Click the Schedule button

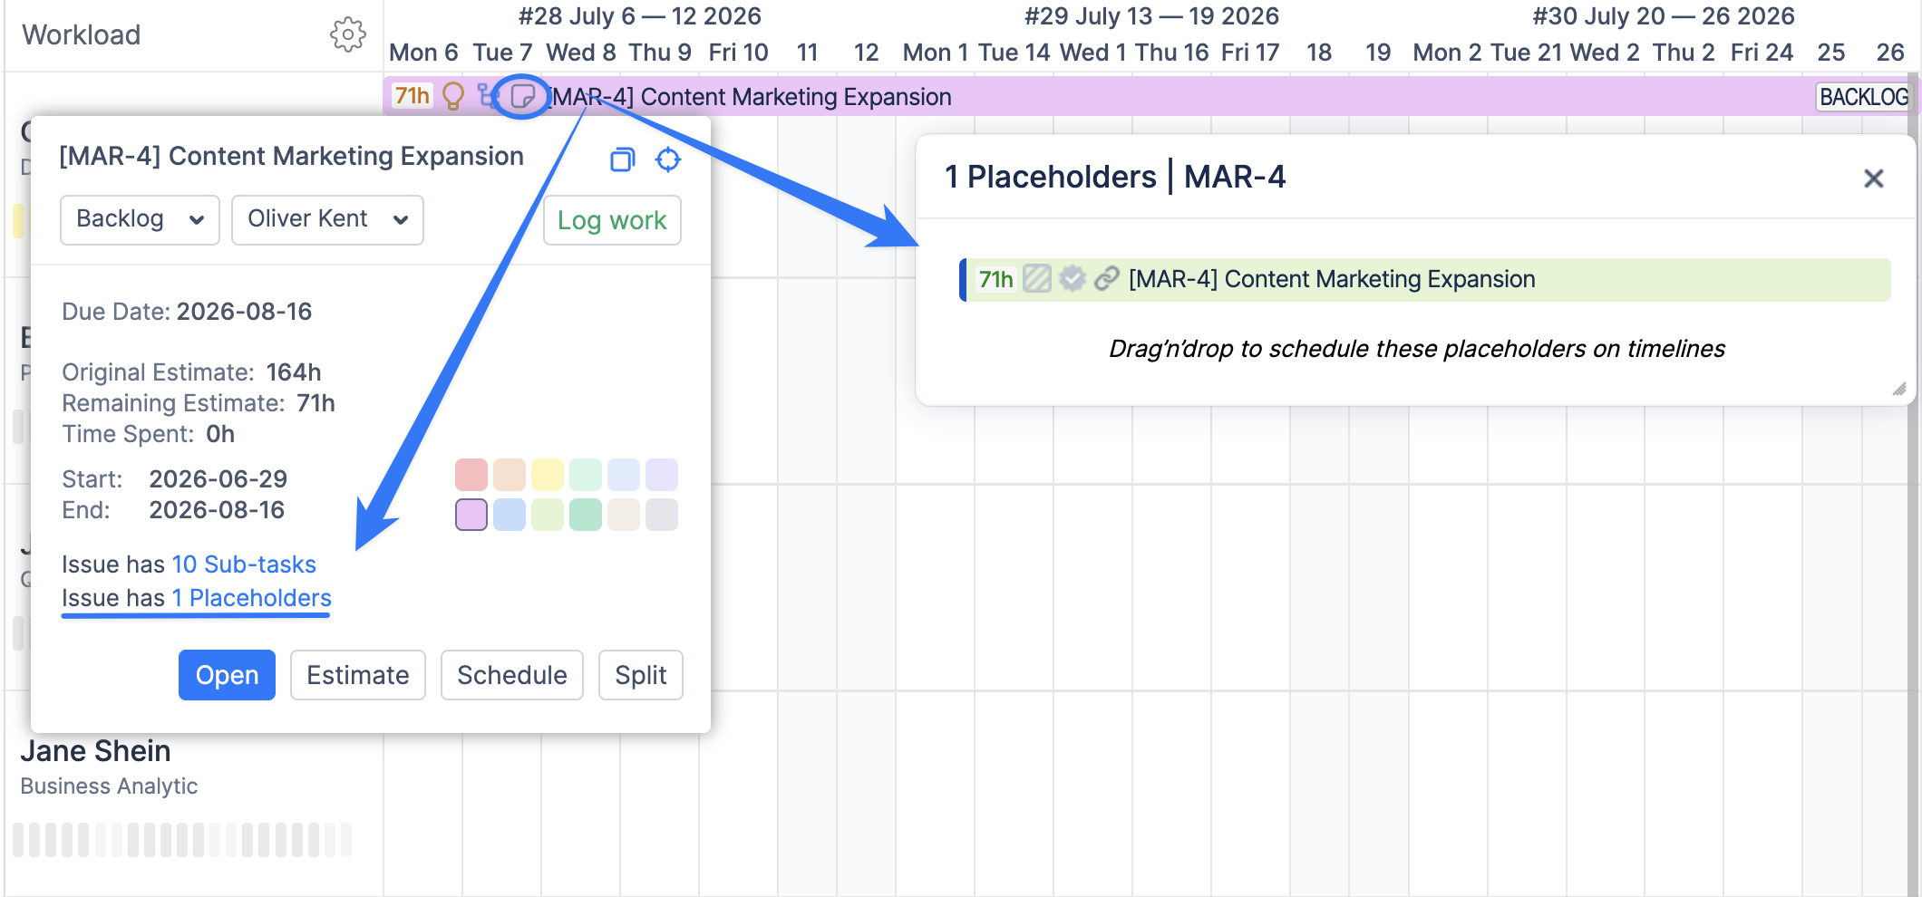point(512,675)
